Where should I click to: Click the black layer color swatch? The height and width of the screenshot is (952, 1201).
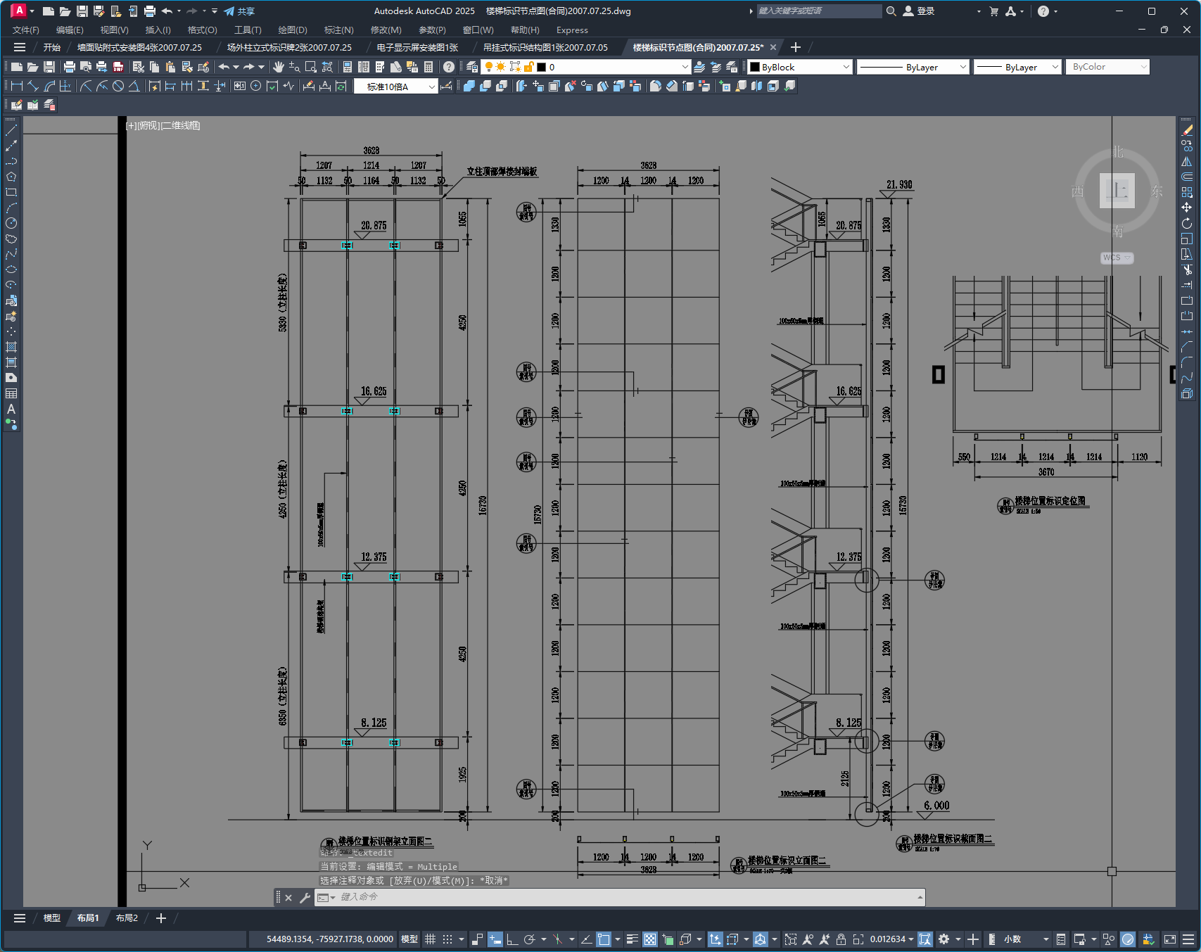click(x=542, y=67)
